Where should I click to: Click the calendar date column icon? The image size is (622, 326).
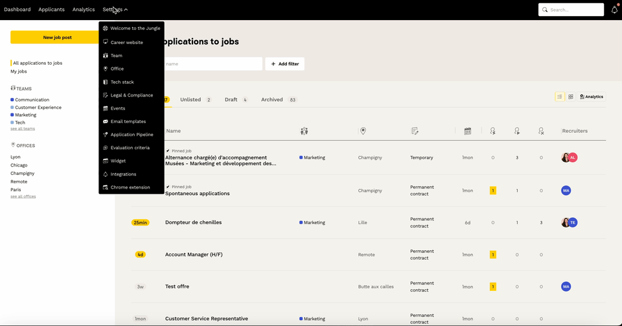coord(468,131)
